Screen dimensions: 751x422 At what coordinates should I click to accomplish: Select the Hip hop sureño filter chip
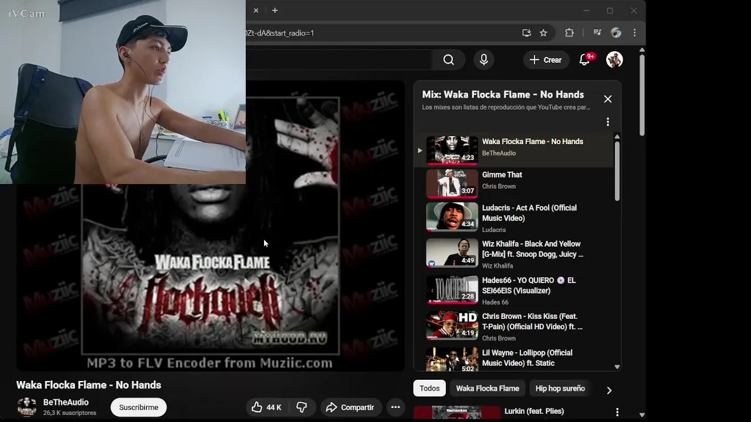[x=560, y=389]
